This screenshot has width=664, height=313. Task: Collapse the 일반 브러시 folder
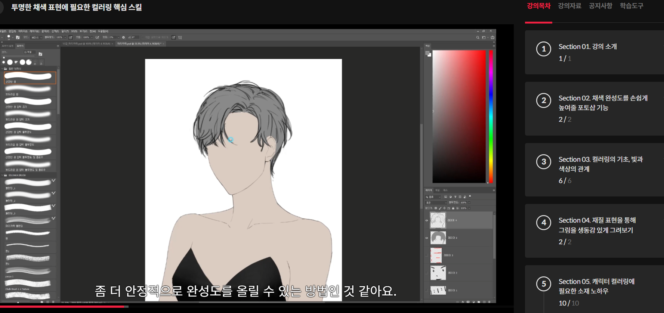pos(2,69)
